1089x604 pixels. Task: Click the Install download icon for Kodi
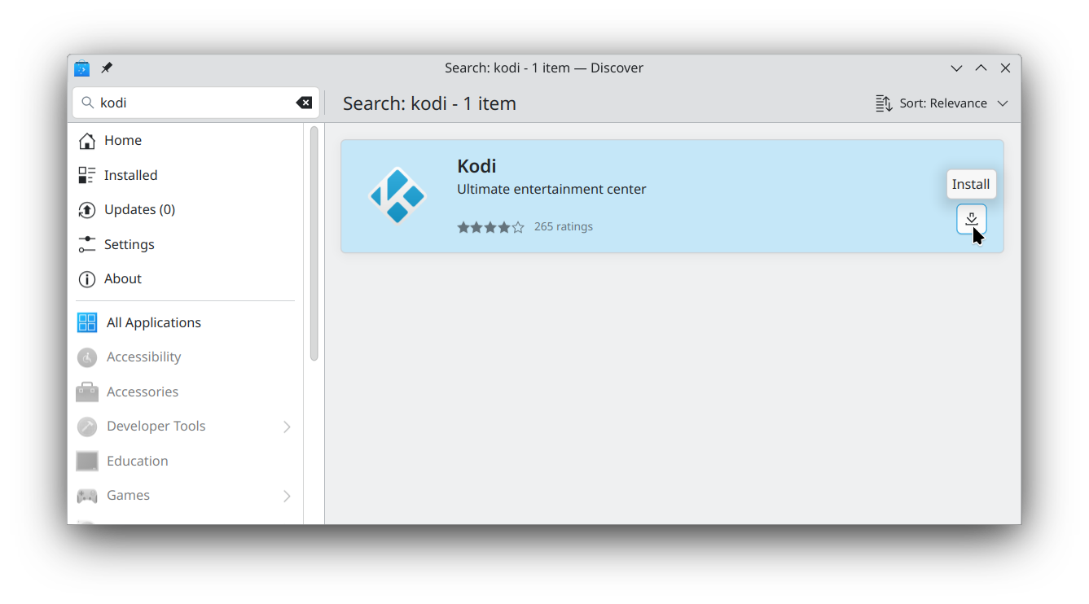(971, 219)
